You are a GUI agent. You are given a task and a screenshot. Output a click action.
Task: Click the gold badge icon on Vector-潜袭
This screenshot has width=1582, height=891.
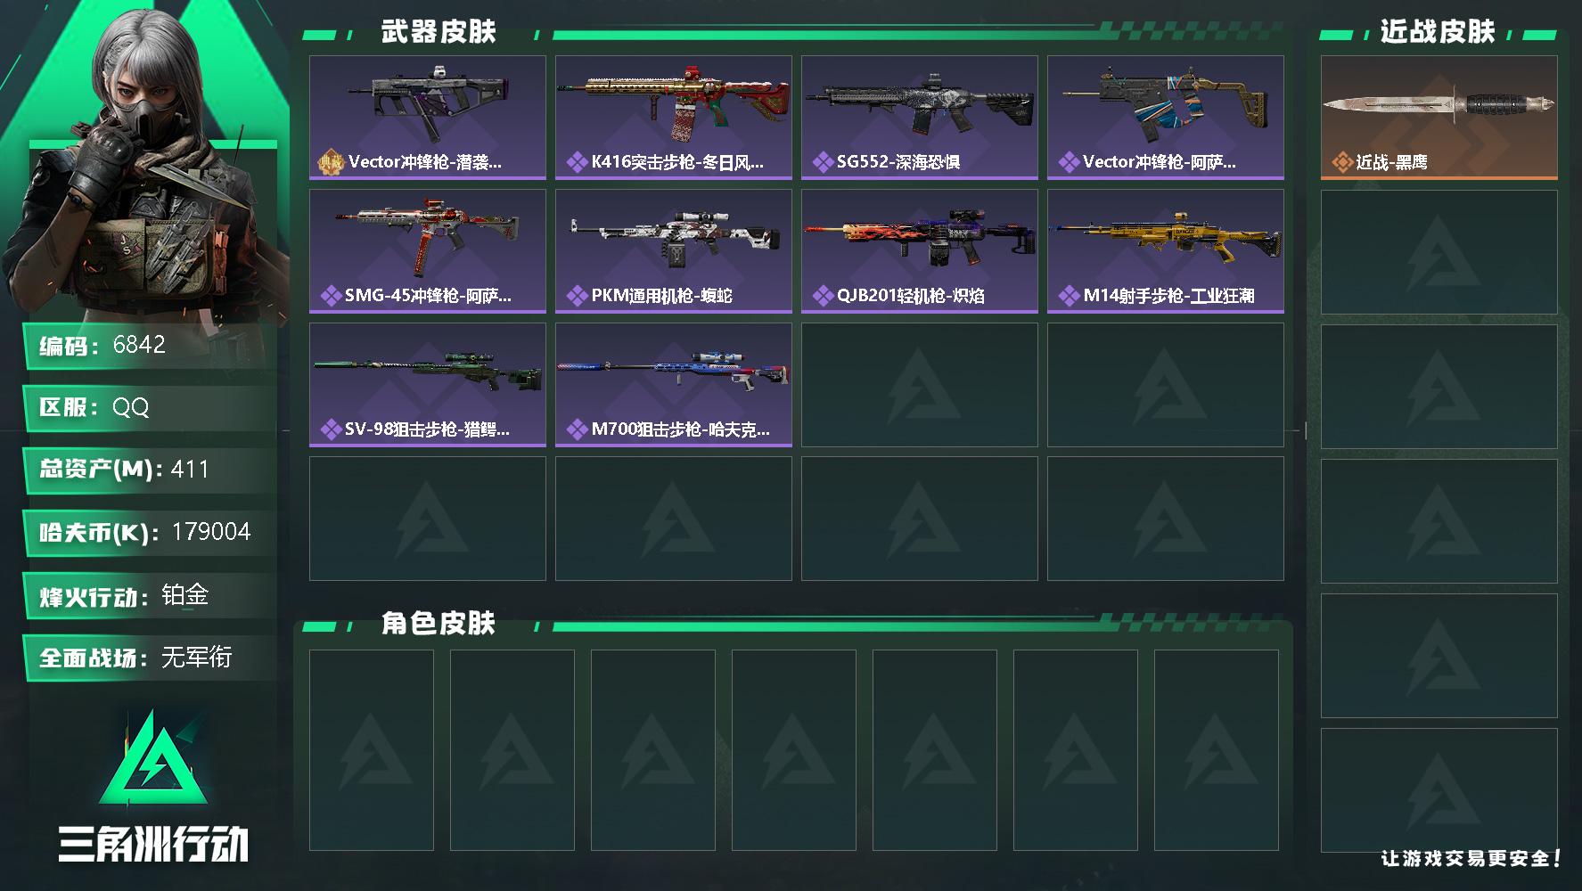pyautogui.click(x=331, y=162)
